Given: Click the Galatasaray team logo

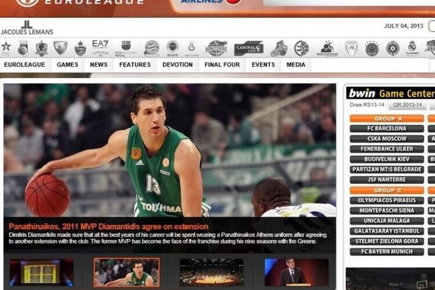Looking at the screenshot, I should coord(191,48).
